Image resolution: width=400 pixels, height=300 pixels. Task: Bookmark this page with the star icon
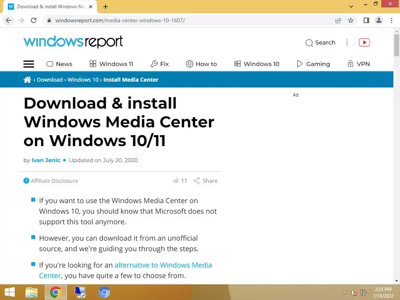351,20
